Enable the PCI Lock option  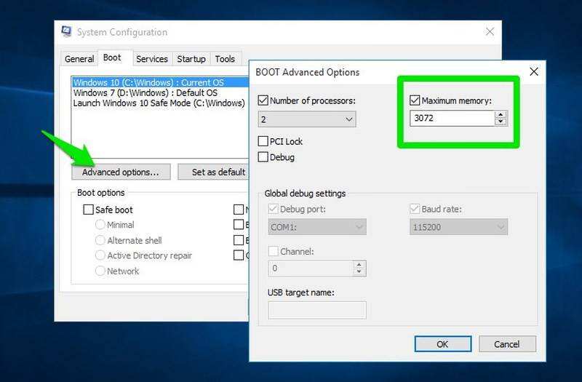pos(263,141)
